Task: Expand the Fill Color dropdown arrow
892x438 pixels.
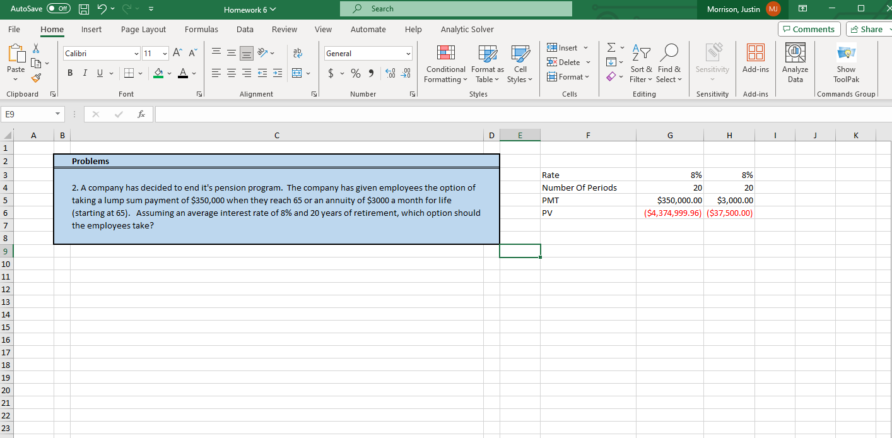Action: tap(168, 73)
